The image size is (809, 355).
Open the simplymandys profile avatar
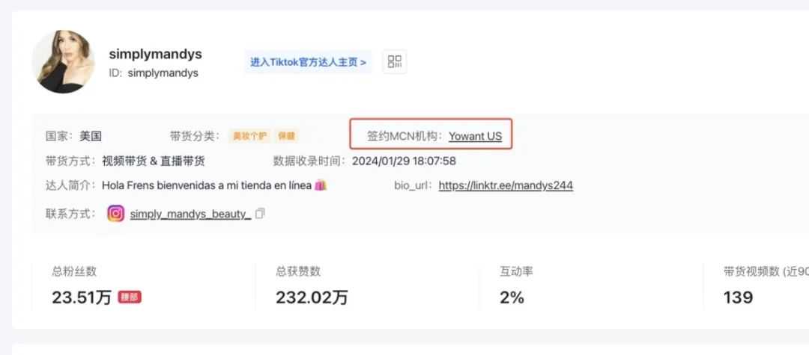point(64,62)
